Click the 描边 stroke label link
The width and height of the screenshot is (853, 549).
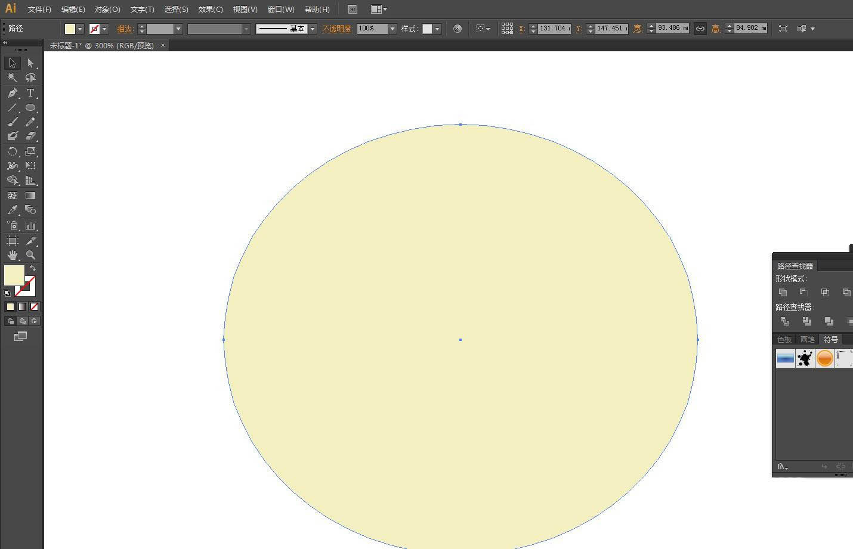coord(125,29)
